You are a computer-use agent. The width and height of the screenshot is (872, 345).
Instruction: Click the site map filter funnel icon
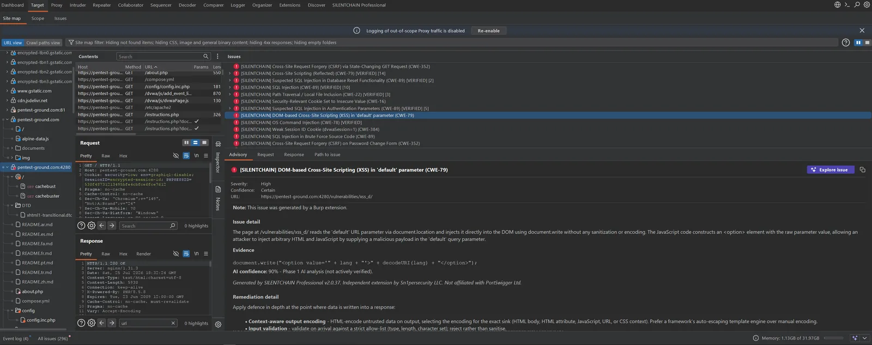pos(71,43)
